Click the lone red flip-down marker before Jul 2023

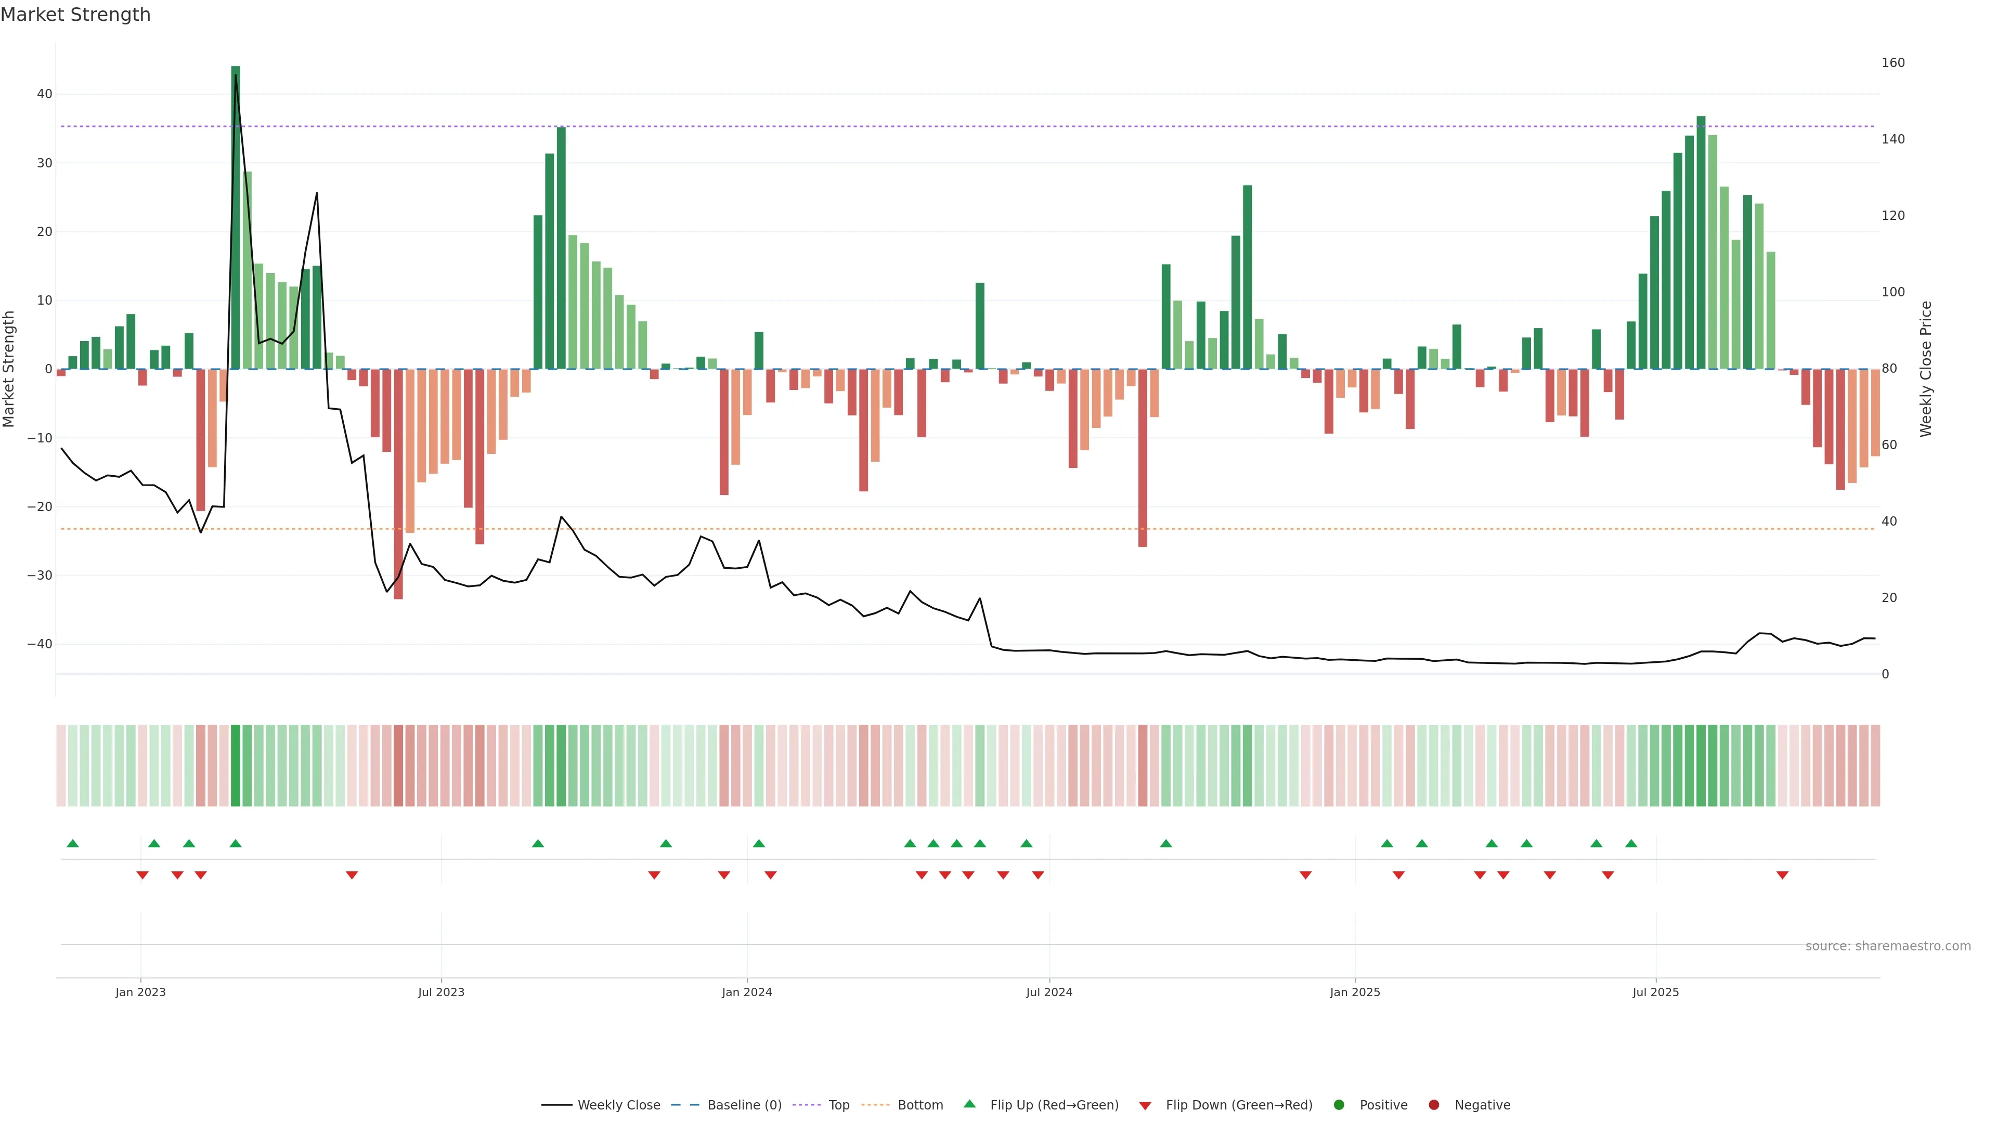352,875
